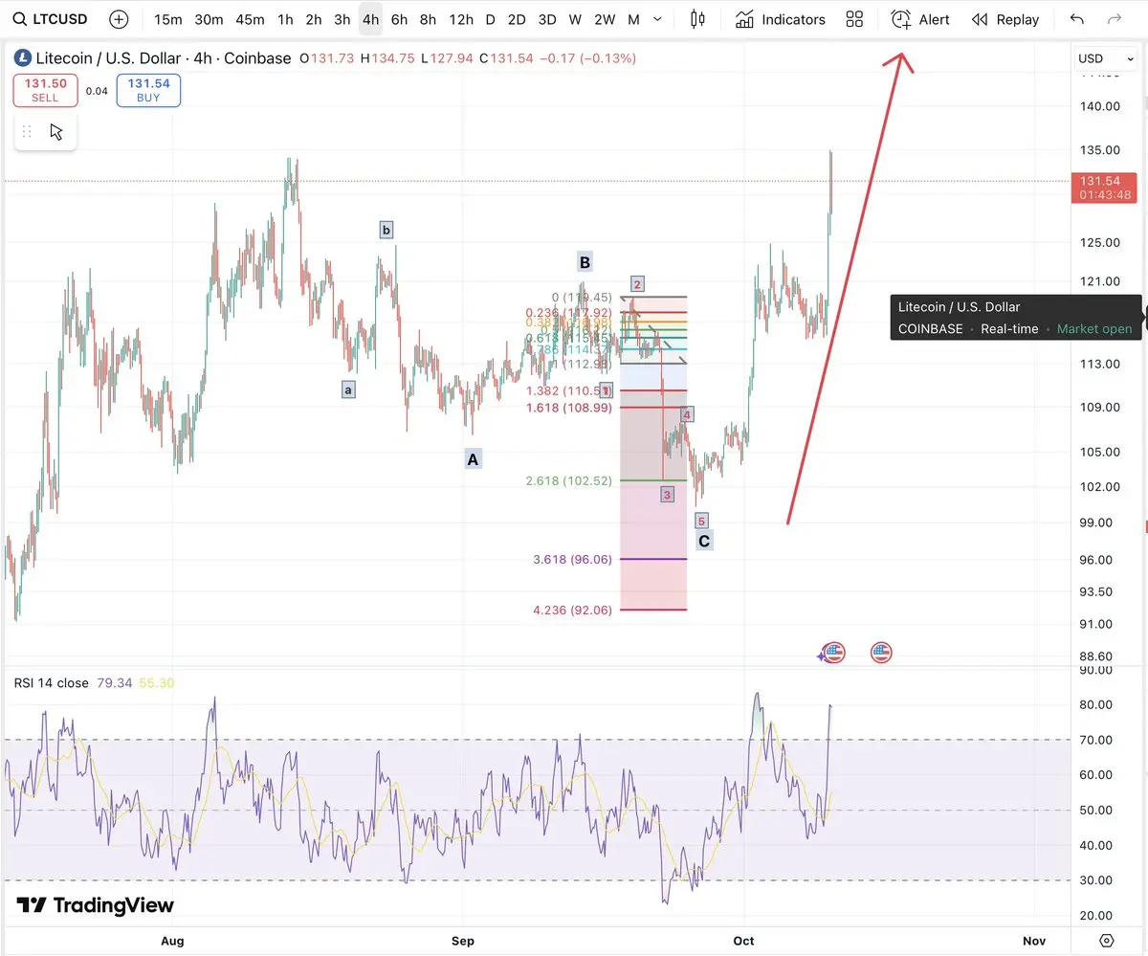Select the lowercase a wave label
This screenshot has width=1148, height=956.
[348, 389]
